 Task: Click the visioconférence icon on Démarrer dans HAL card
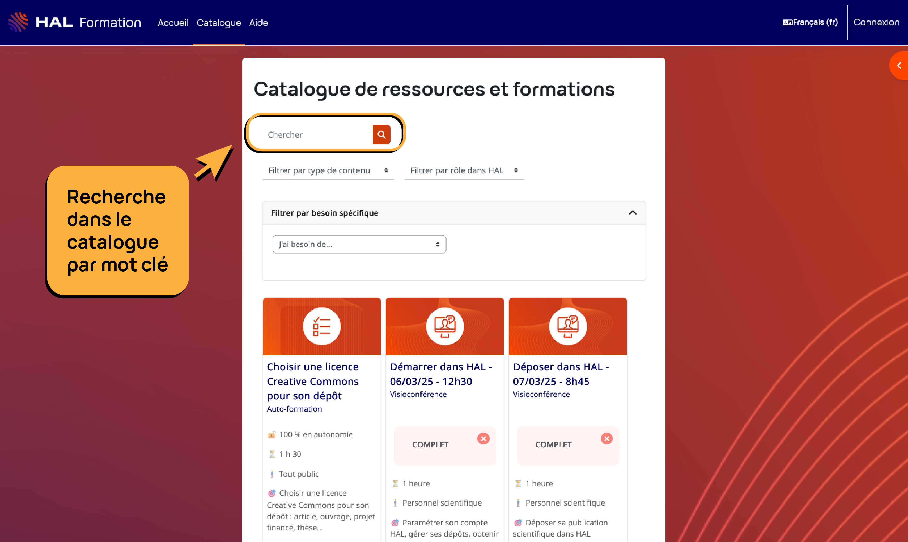(x=445, y=326)
